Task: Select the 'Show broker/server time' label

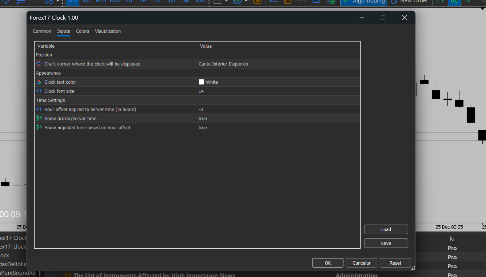Action: pos(70,118)
